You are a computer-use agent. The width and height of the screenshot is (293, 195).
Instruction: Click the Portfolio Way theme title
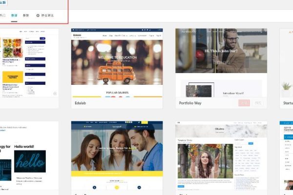coord(195,103)
